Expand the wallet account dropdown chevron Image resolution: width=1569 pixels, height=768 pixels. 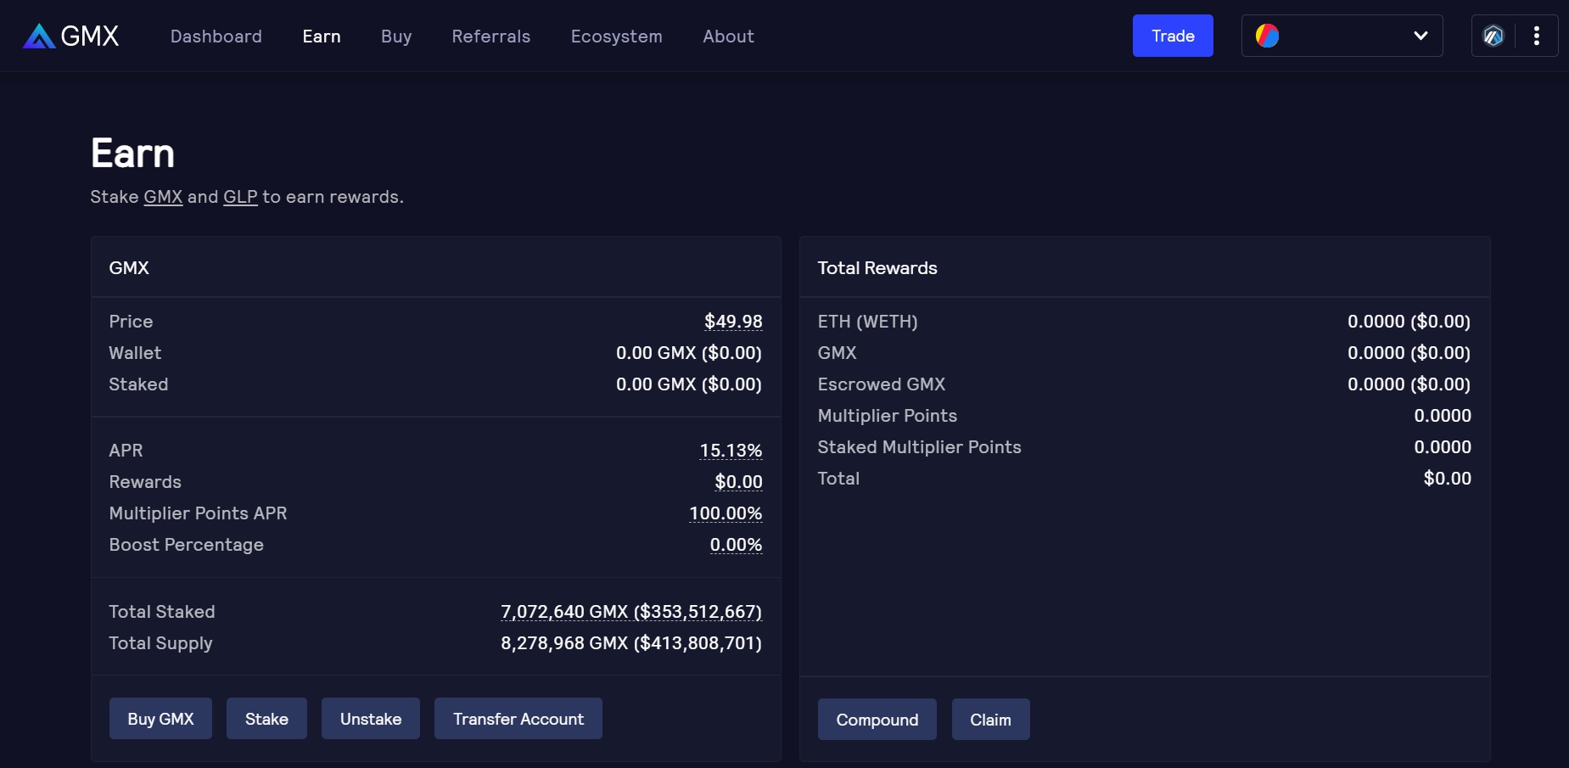point(1421,36)
